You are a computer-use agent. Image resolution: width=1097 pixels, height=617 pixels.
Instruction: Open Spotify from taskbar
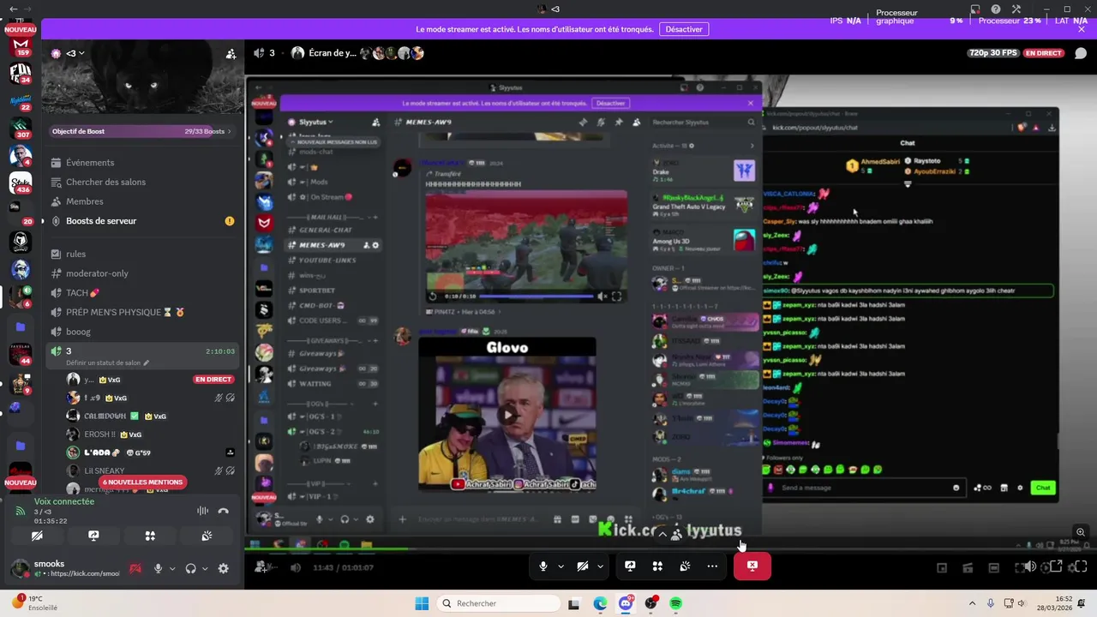coord(675,603)
